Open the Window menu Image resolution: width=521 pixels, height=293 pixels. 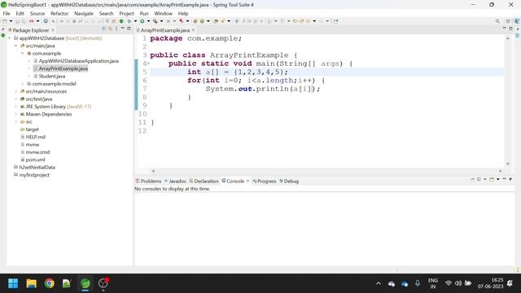163,14
